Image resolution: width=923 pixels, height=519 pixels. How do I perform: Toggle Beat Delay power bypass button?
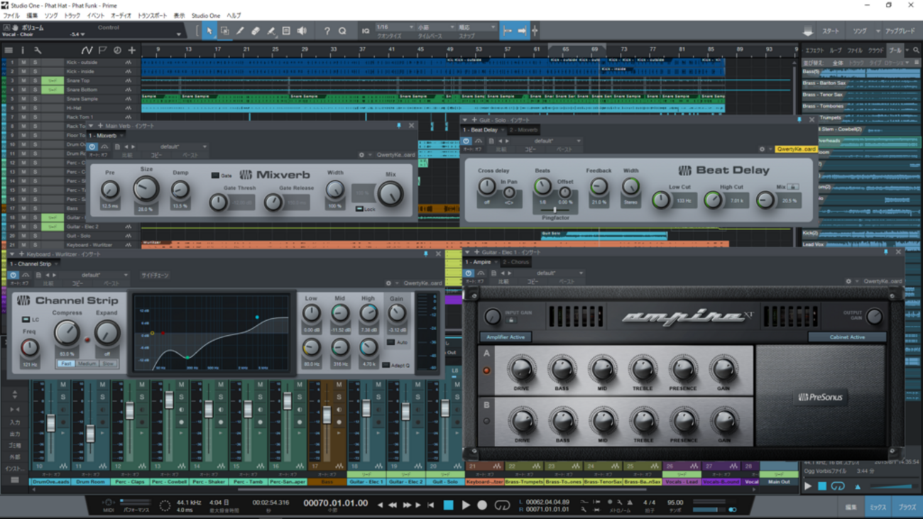tap(466, 141)
